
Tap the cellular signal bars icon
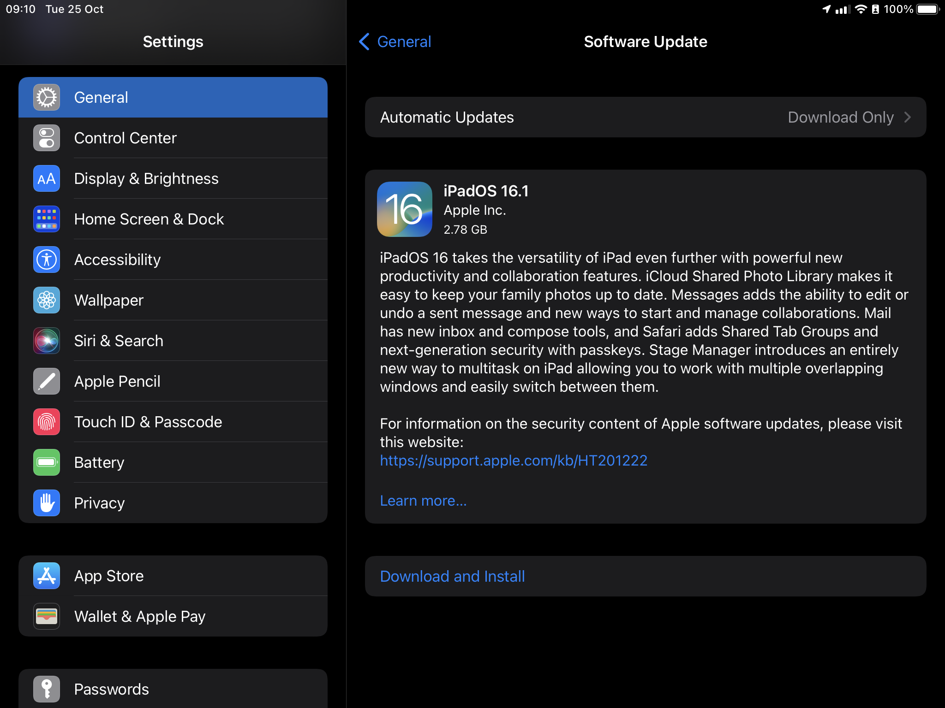[x=843, y=9]
